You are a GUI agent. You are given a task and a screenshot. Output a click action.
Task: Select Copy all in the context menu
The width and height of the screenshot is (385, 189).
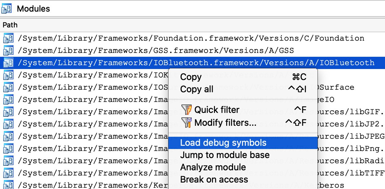(x=197, y=89)
